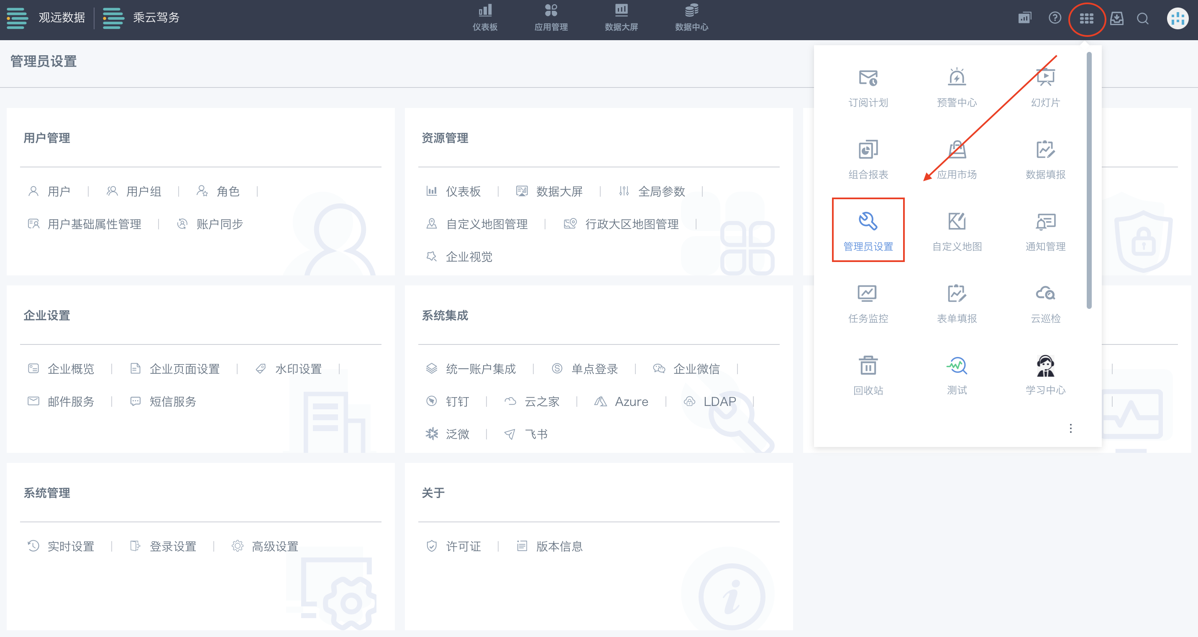Click the search magnifier icon in header
Viewport: 1198px width, 637px height.
(x=1143, y=18)
